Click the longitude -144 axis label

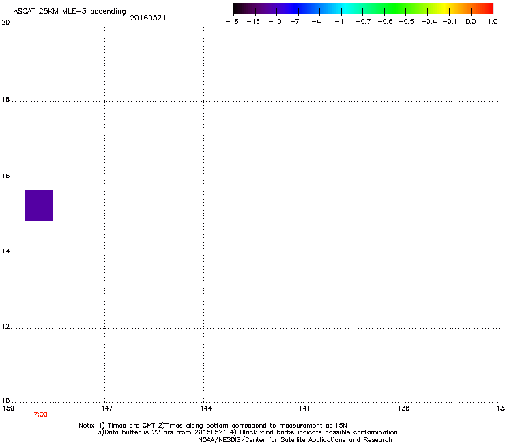pos(203,408)
